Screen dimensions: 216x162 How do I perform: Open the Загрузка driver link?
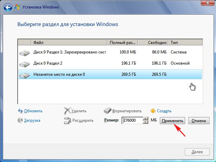point(32,120)
